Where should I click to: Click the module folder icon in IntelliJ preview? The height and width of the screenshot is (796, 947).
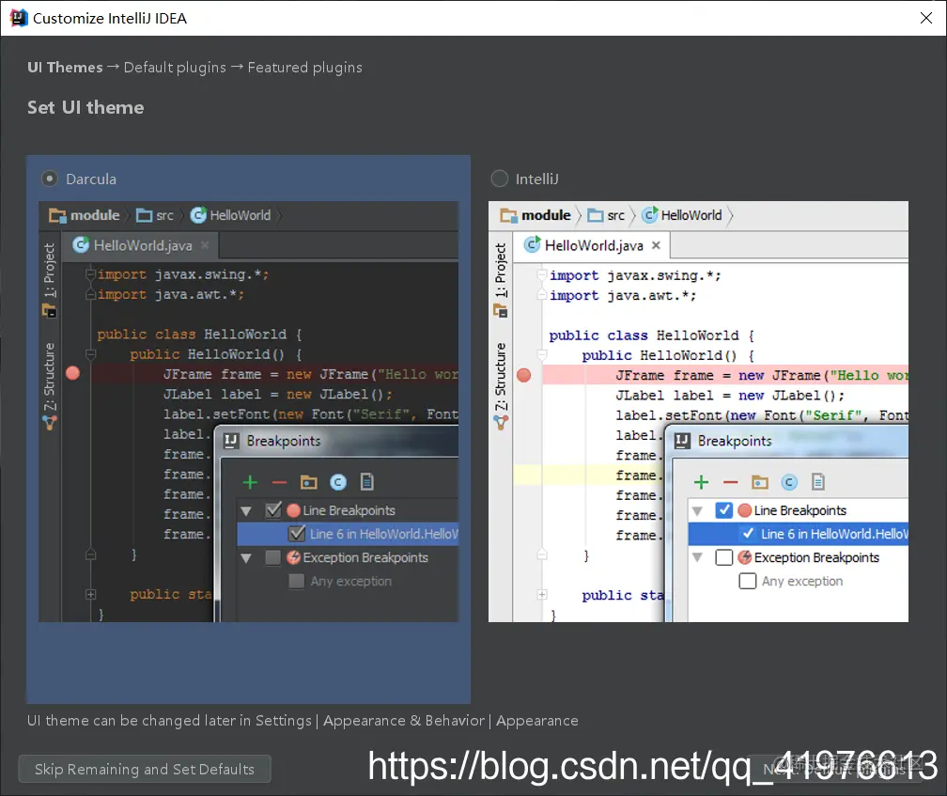pos(508,215)
